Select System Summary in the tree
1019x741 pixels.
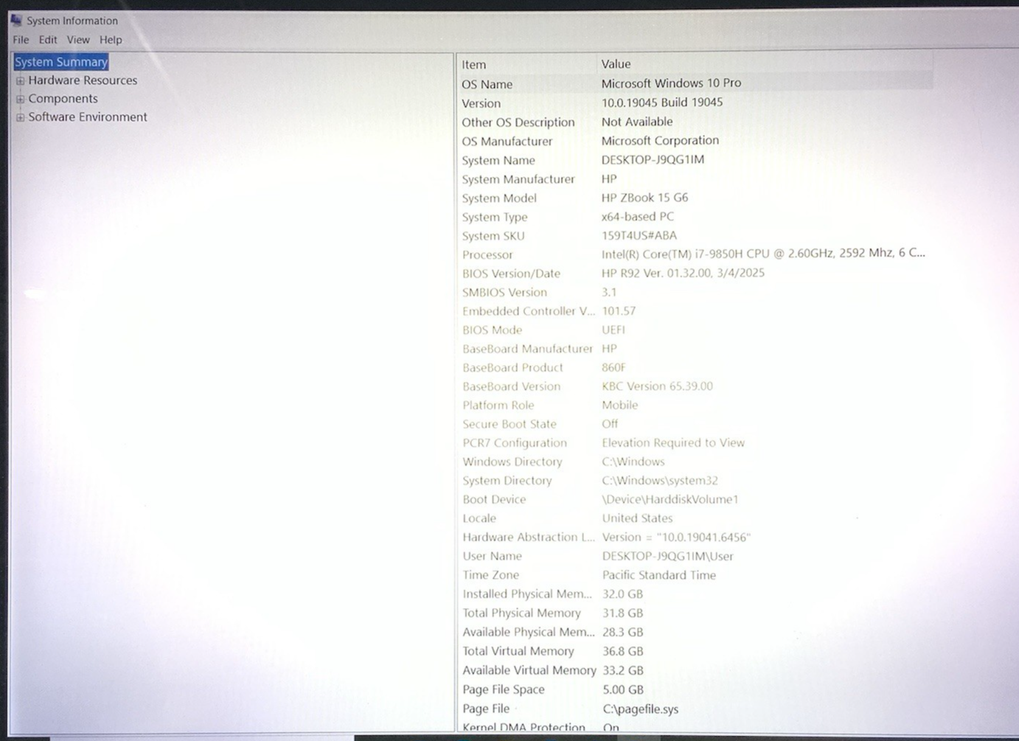(61, 62)
